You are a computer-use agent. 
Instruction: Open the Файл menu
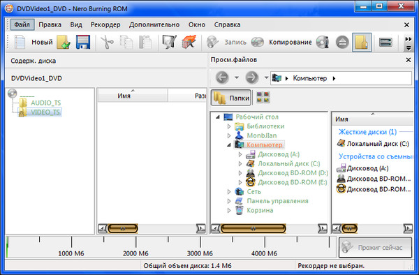(x=22, y=24)
